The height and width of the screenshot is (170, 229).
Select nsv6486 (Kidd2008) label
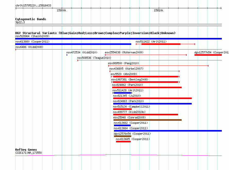29,47
